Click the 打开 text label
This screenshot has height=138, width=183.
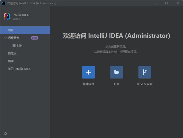click(117, 84)
